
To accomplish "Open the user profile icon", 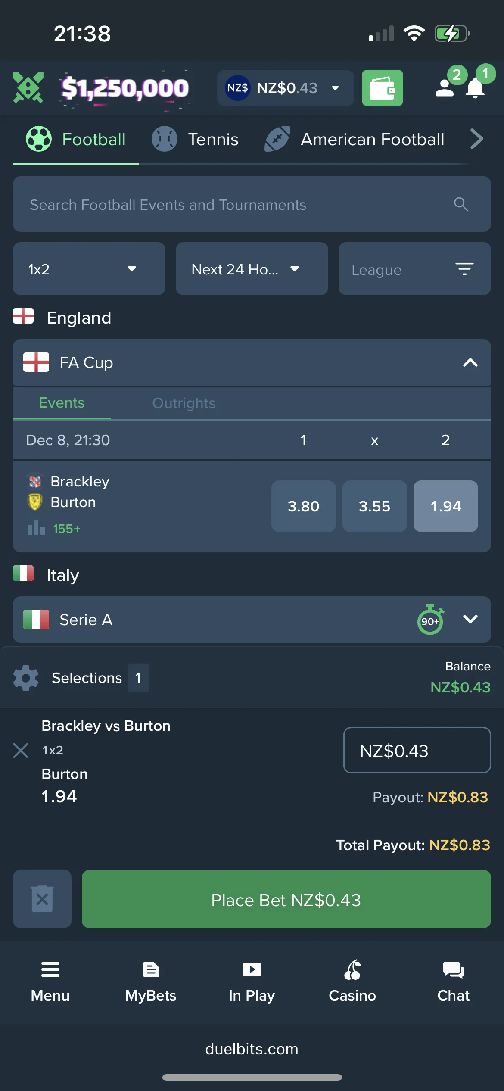I will coord(445,88).
